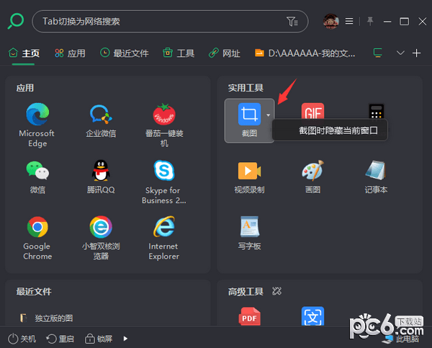Click 重启 restart button
This screenshot has height=348, width=432.
[x=60, y=339]
